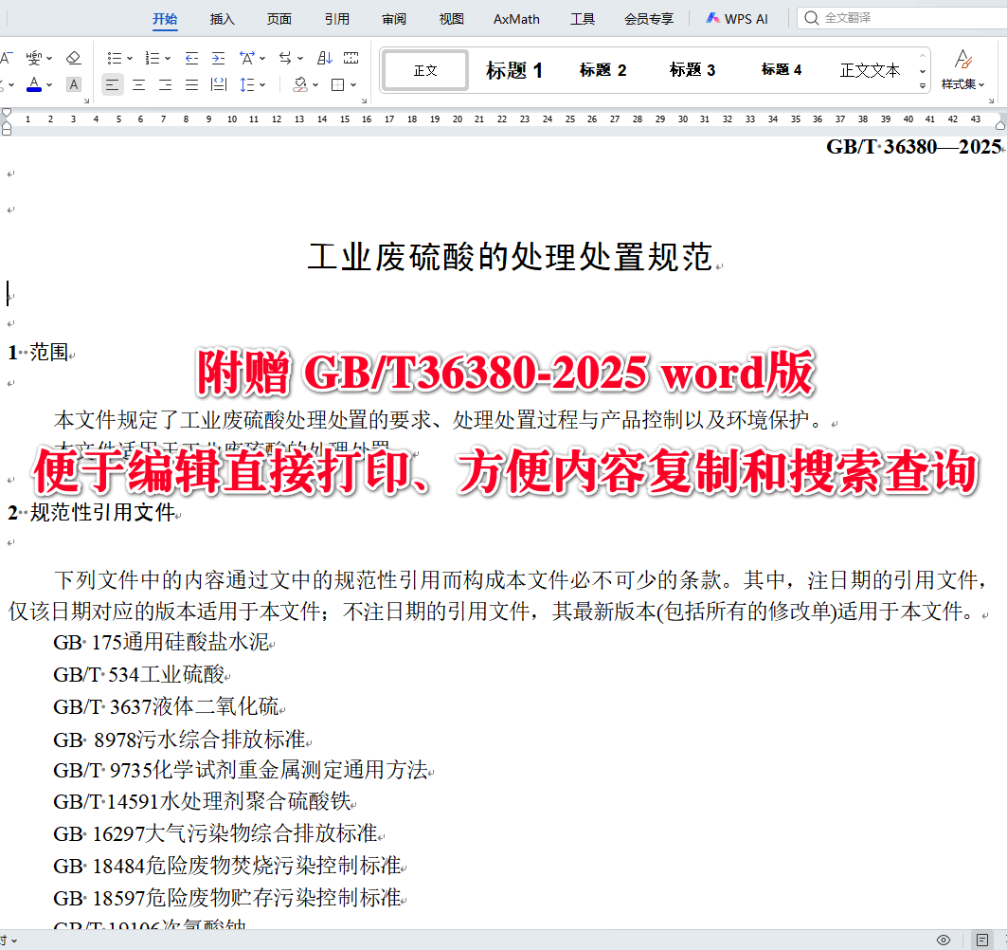Toggle character shading with highlighted A icon

point(72,83)
